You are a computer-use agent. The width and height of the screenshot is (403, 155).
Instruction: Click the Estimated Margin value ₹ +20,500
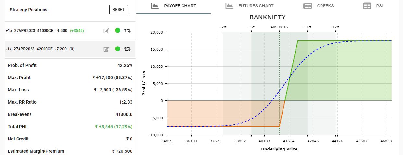[x=122, y=151]
